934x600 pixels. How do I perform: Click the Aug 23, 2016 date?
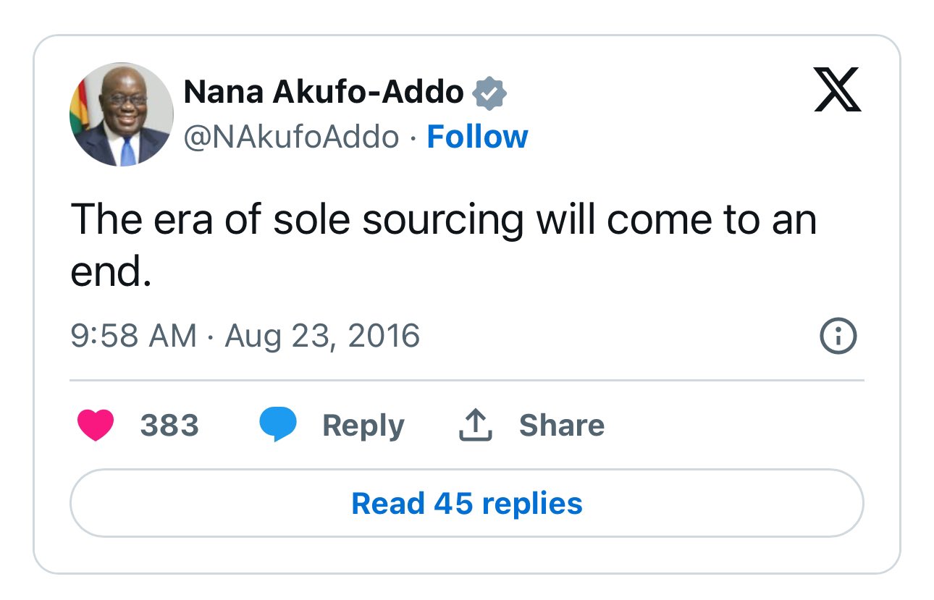point(322,337)
